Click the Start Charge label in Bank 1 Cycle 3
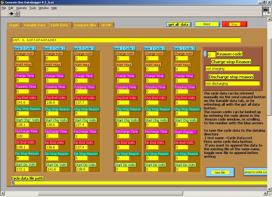 point(185,132)
